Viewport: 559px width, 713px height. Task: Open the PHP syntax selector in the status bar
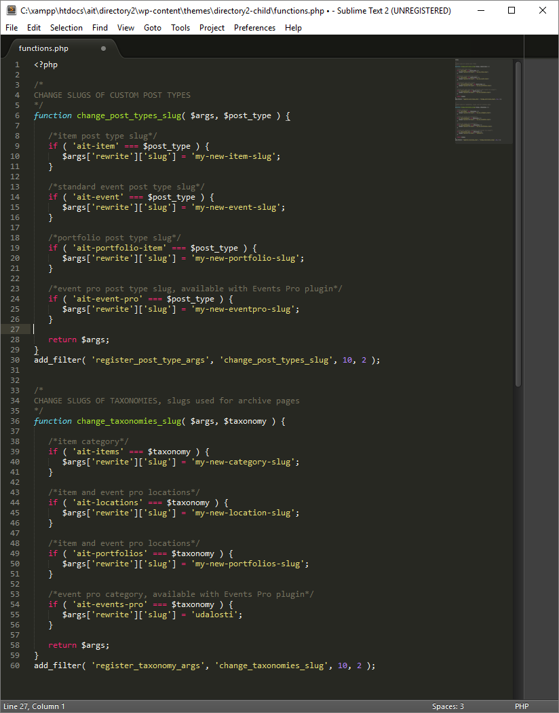tap(522, 706)
